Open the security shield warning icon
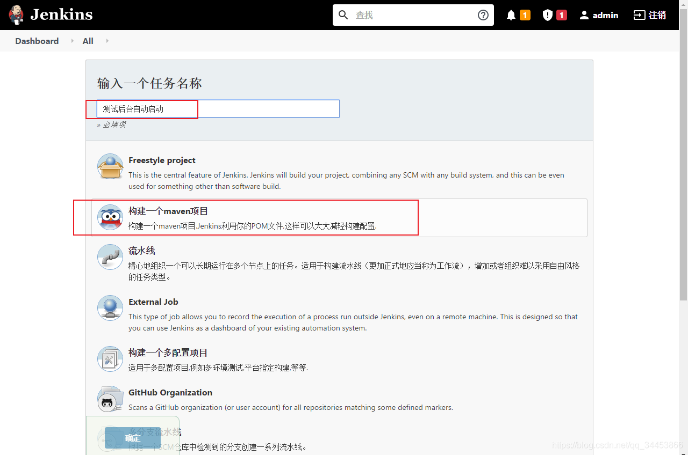Screen dimensions: 688x455 point(548,15)
